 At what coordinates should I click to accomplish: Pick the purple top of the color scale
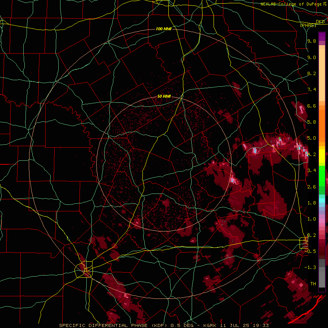322,36
